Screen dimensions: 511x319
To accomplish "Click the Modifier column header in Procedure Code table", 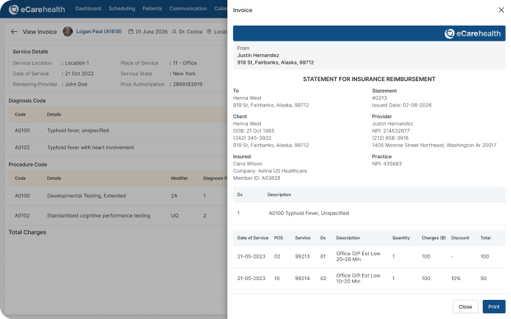I will [179, 179].
